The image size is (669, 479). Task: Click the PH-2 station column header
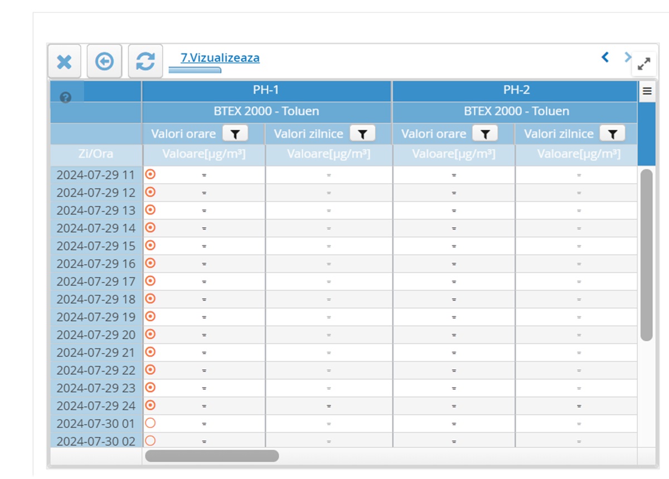[x=516, y=90]
